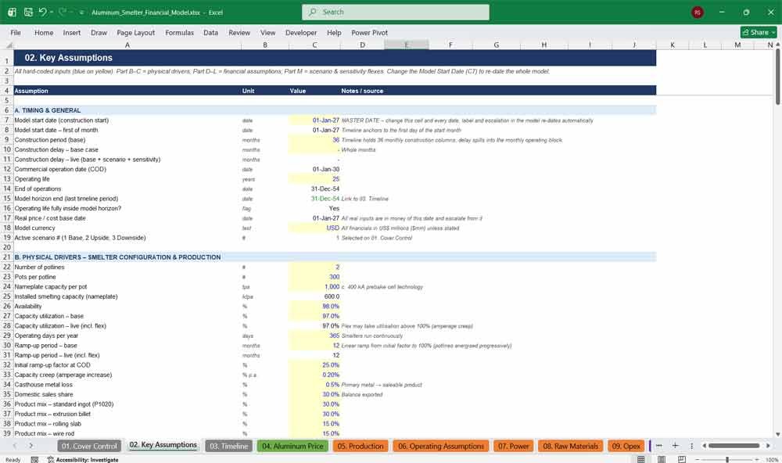Switch to Page Break Preview icon

tap(682, 459)
